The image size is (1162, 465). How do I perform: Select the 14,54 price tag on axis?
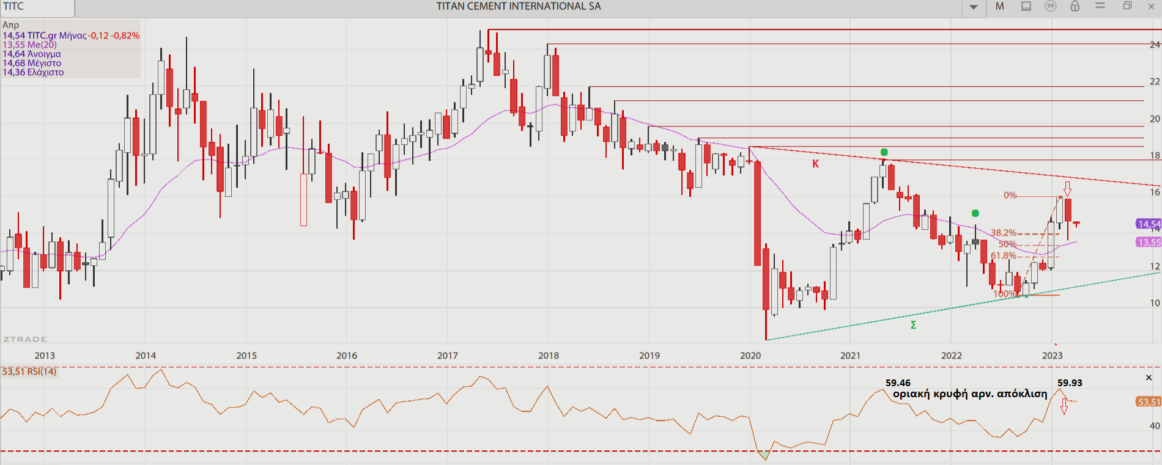[x=1149, y=224]
